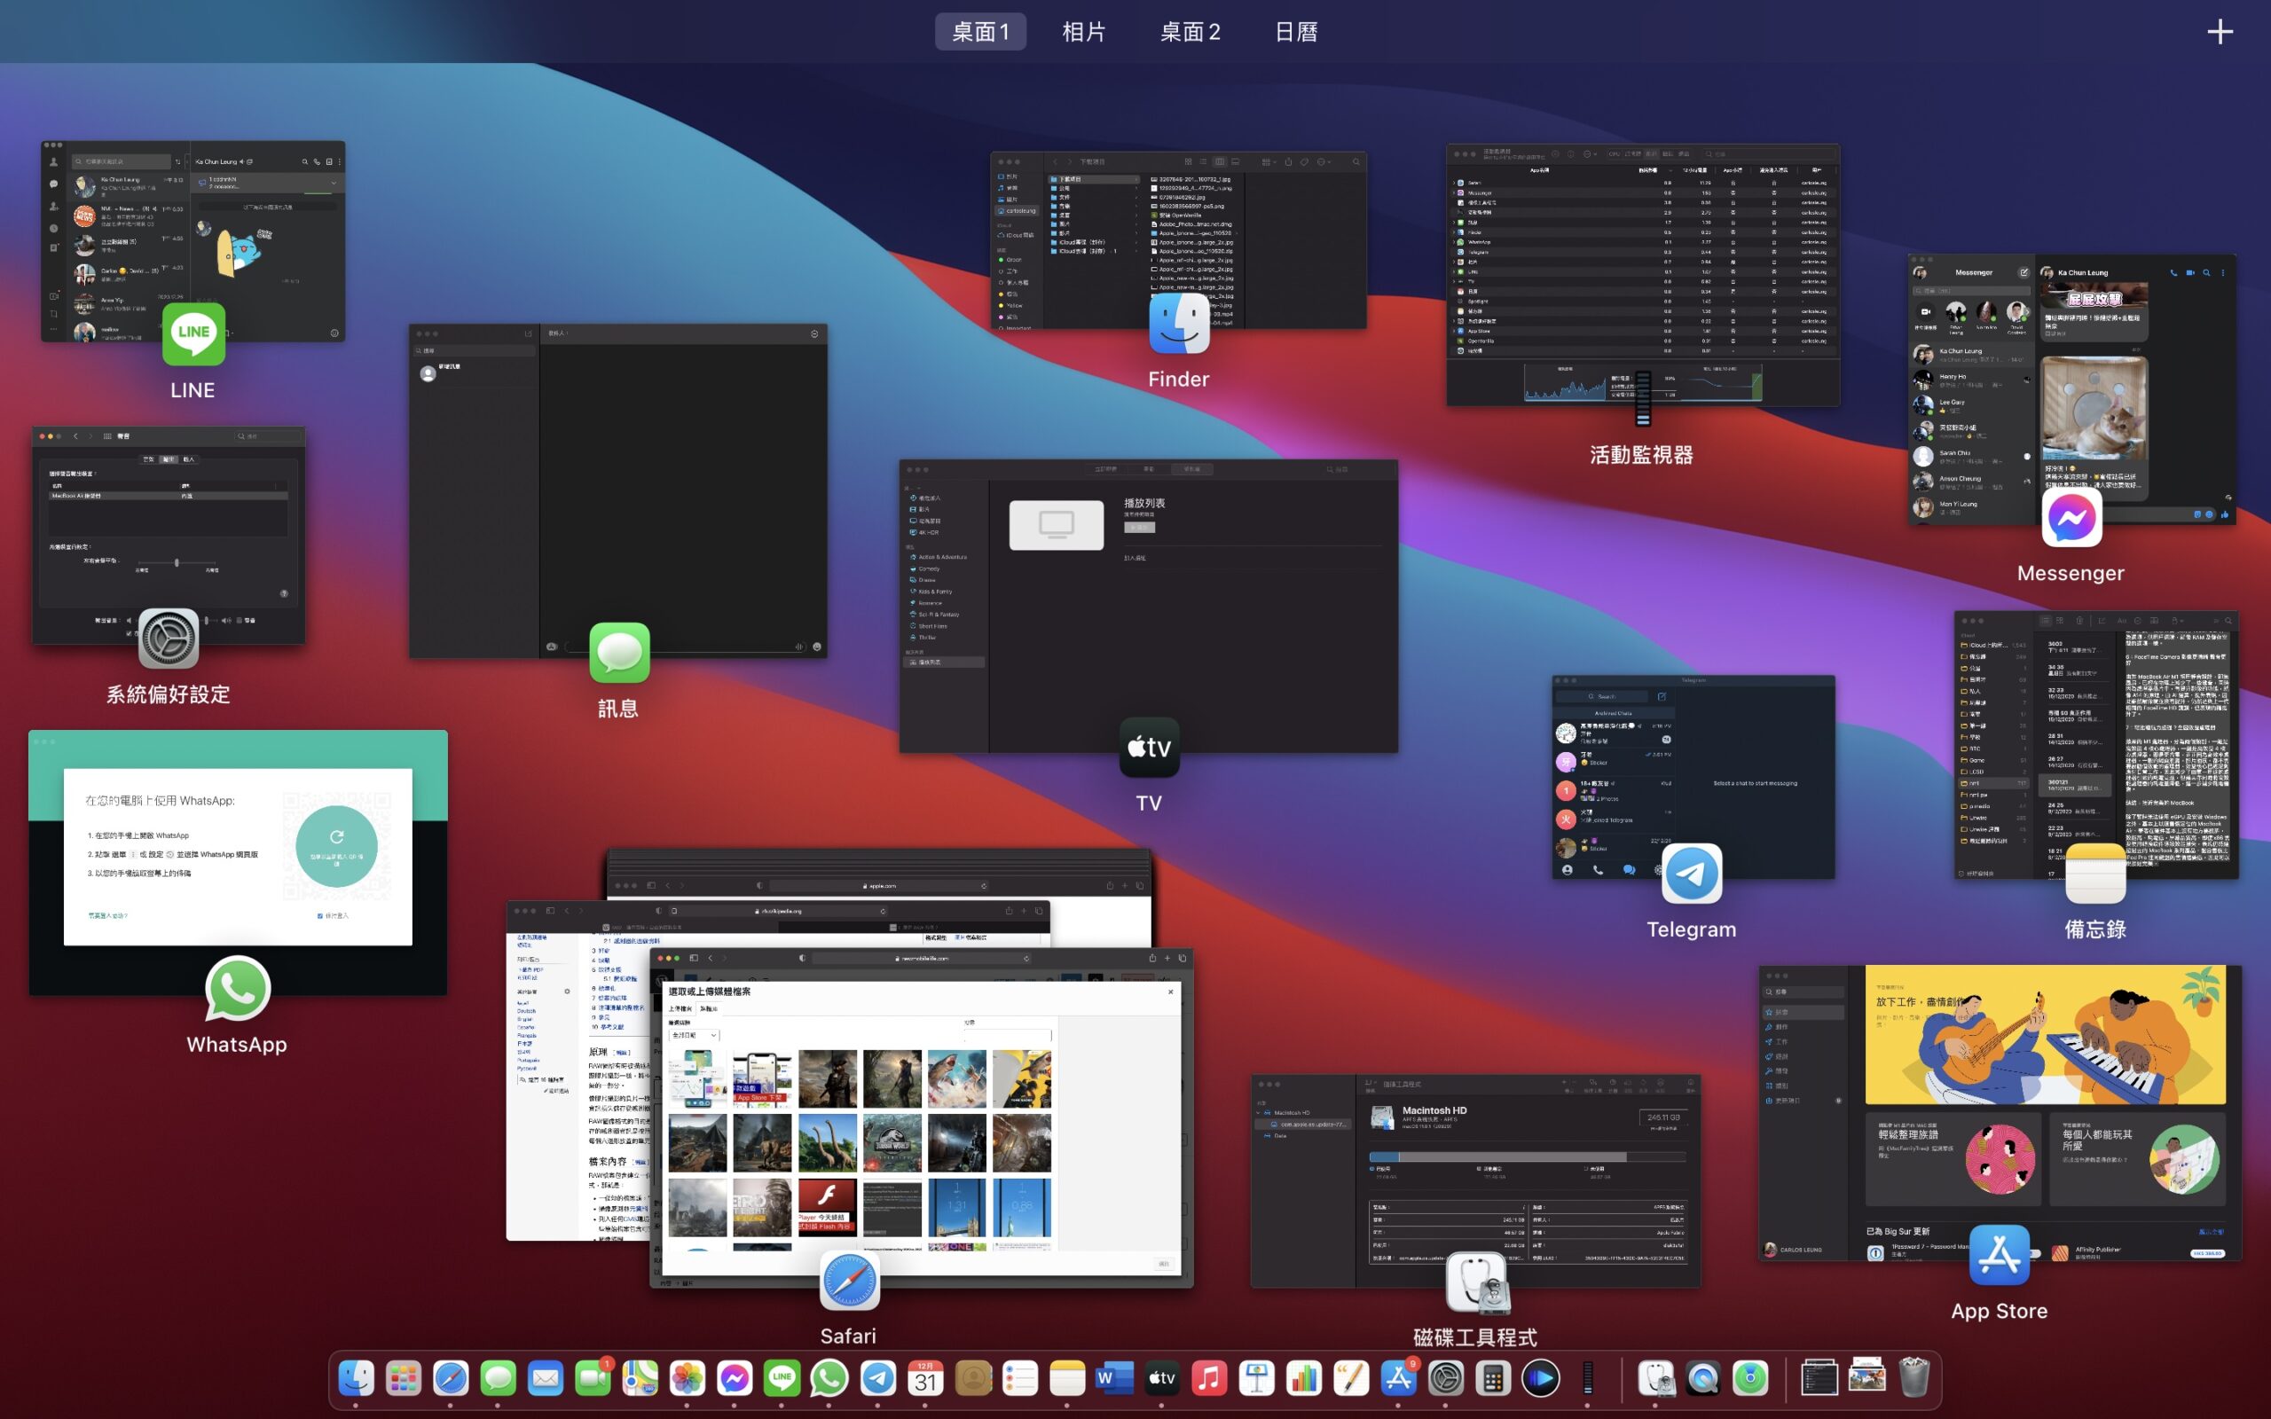
Task: Click the LINE app icon badge
Action: tap(193, 334)
